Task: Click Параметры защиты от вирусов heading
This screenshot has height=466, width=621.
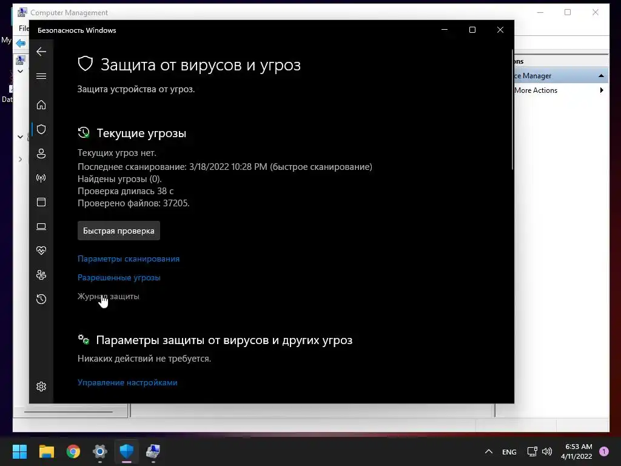Action: 224,340
